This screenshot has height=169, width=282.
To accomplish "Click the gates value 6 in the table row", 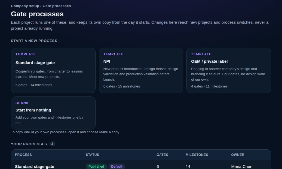I will tap(158, 167).
